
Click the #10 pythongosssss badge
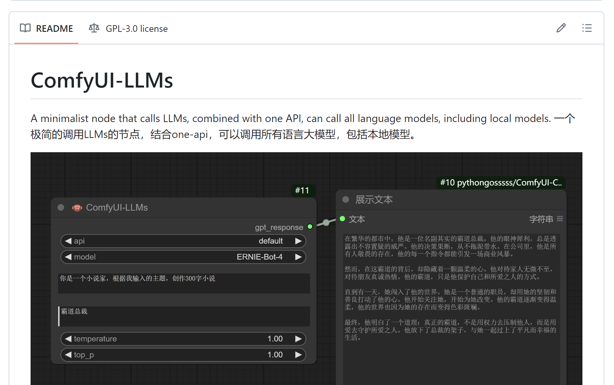(501, 183)
